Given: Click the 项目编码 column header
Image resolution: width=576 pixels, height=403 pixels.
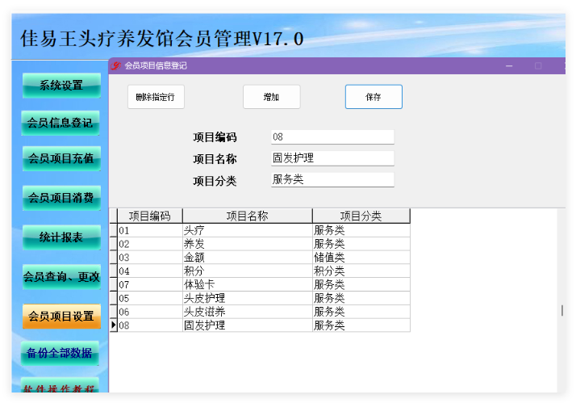Looking at the screenshot, I should point(150,216).
